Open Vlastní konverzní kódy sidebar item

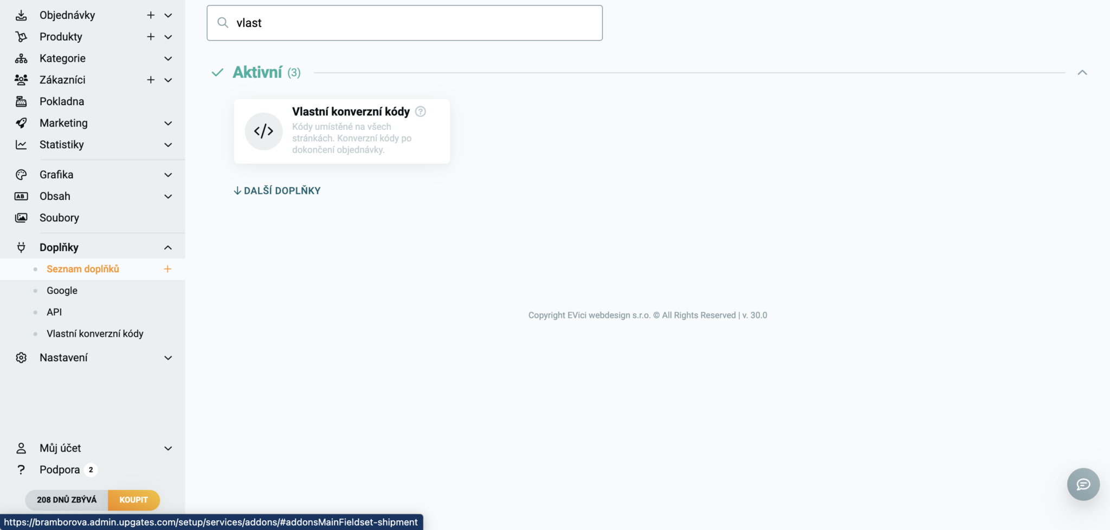coord(95,334)
